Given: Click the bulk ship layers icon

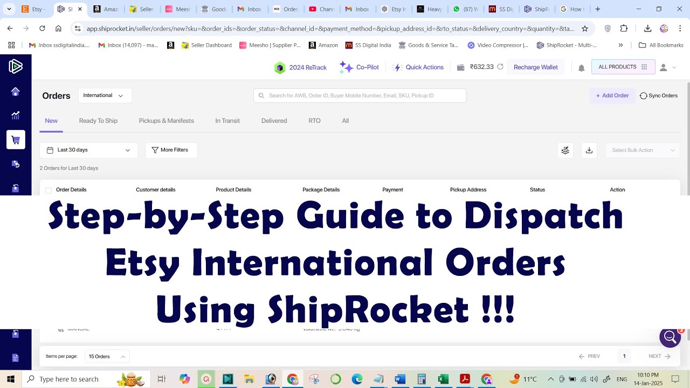Looking at the screenshot, I should [x=565, y=150].
